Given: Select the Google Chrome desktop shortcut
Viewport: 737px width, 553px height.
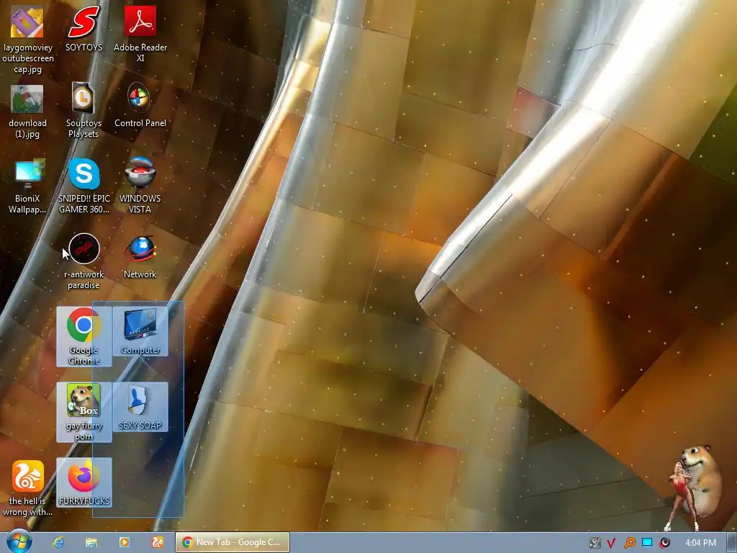Looking at the screenshot, I should (83, 337).
